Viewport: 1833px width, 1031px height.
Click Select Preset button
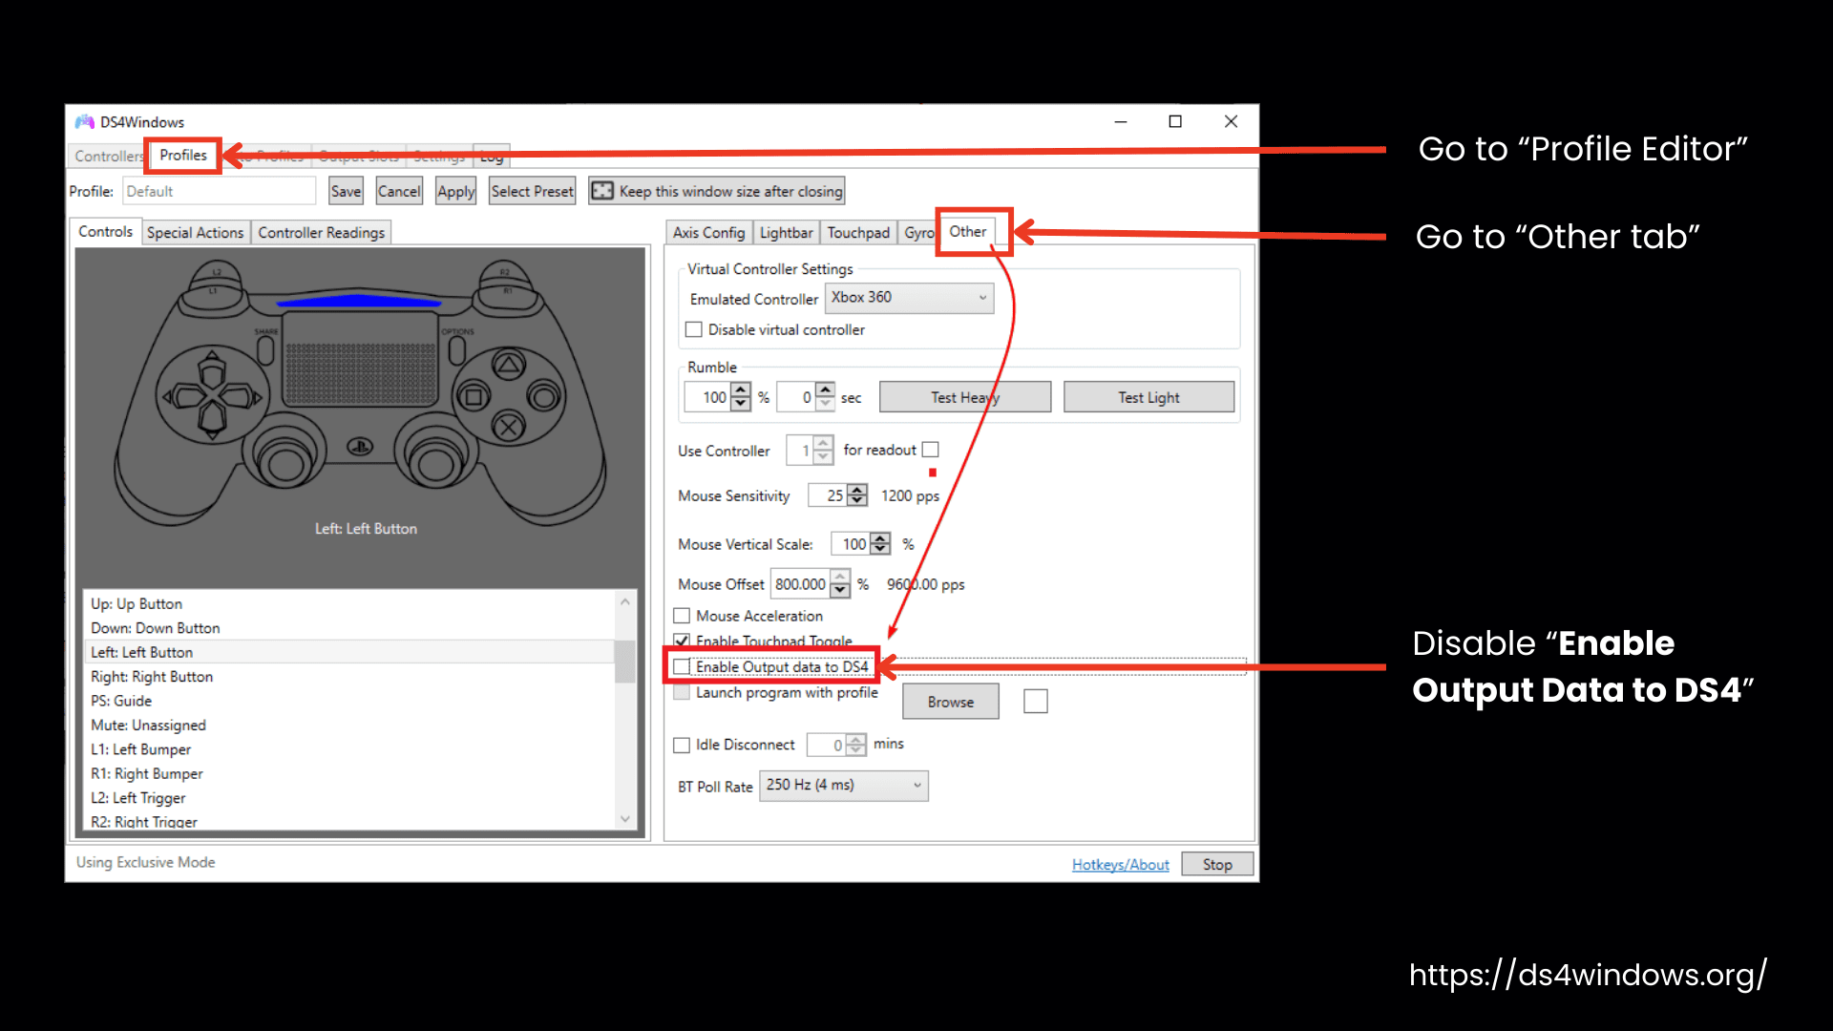[x=532, y=191]
